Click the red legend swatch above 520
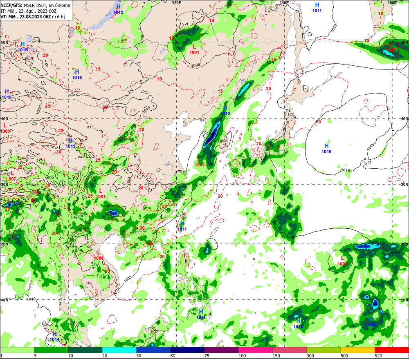 (x=391, y=350)
